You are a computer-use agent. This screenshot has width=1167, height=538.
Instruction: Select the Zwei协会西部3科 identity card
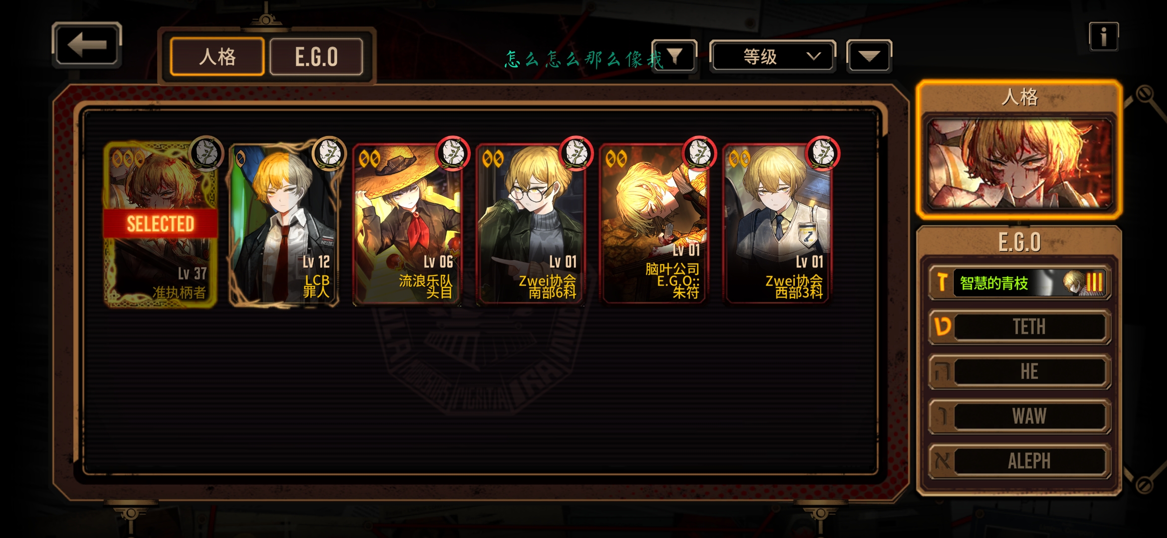pos(777,224)
